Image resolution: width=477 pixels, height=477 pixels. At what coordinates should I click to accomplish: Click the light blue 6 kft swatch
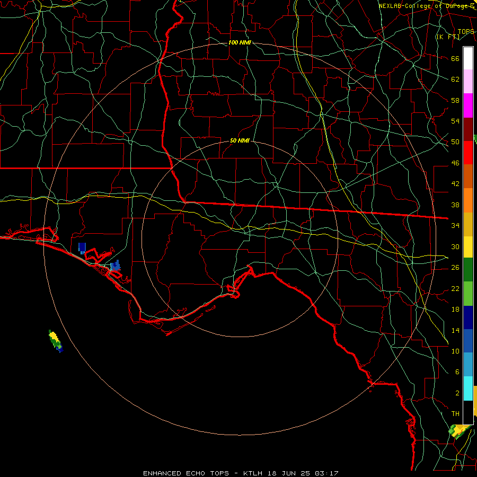click(468, 364)
